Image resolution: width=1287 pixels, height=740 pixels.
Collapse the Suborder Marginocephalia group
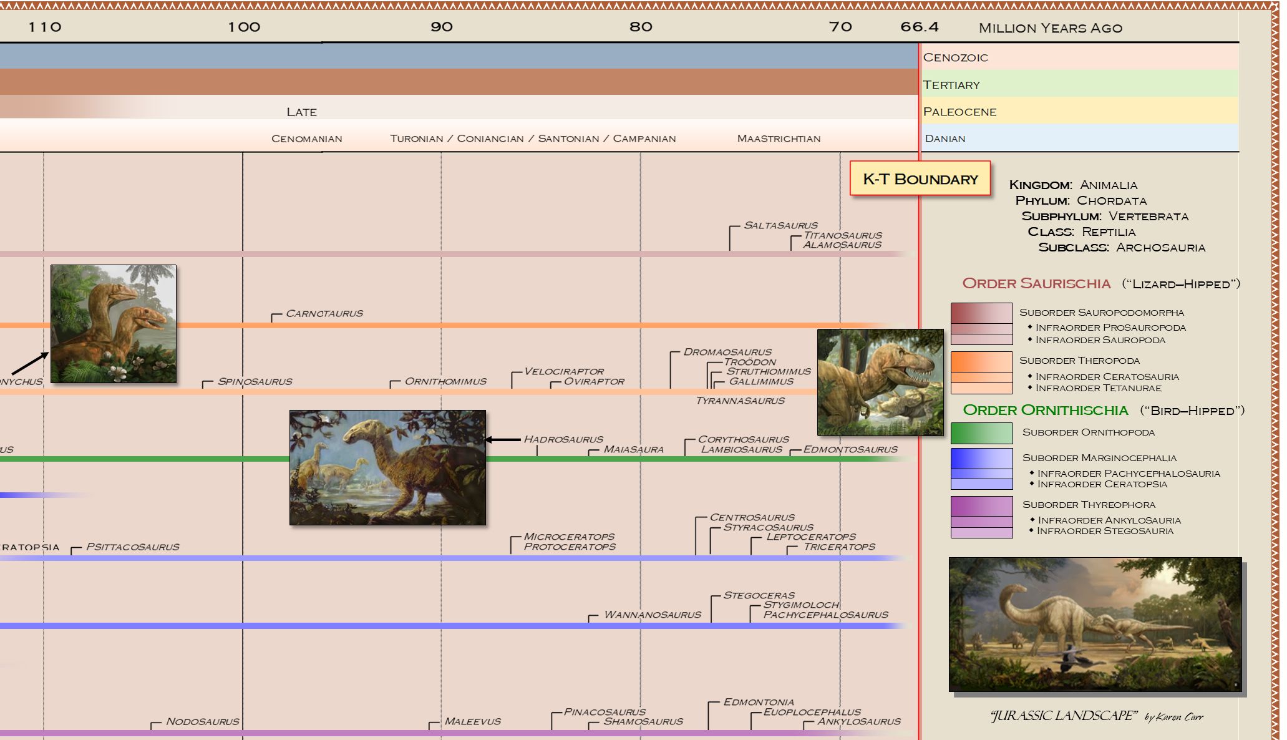pyautogui.click(x=1099, y=457)
